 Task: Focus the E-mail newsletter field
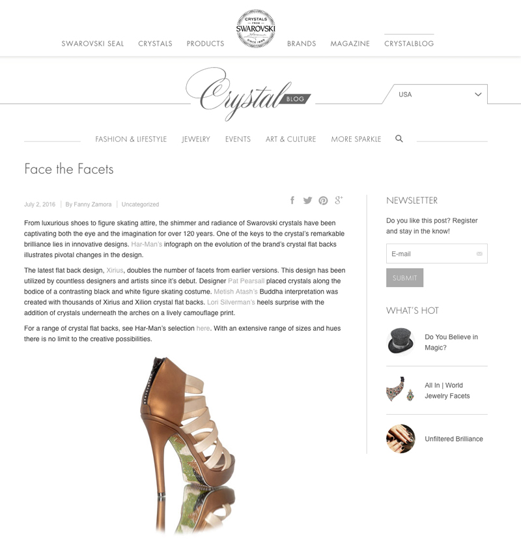pos(437,253)
